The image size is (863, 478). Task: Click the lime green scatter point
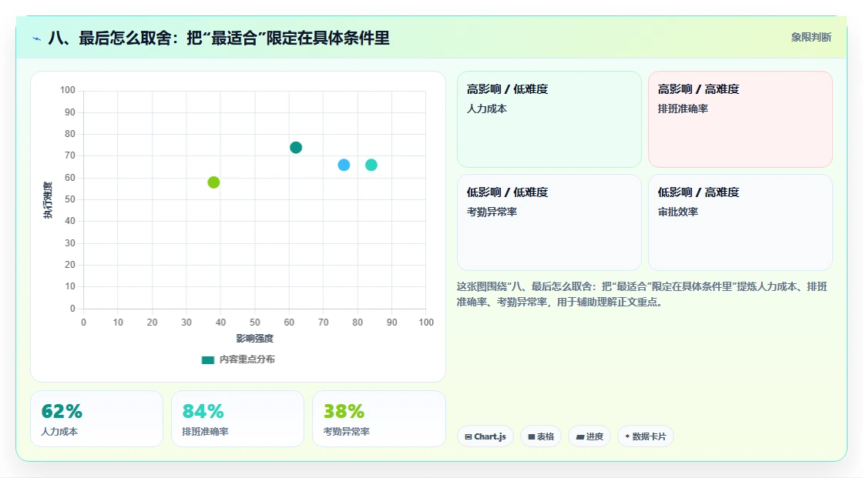point(213,182)
